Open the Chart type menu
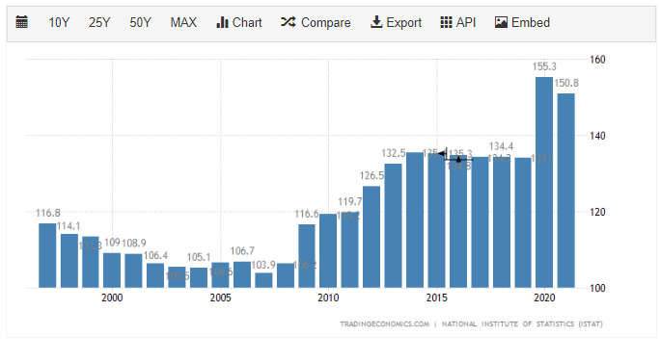 238,22
